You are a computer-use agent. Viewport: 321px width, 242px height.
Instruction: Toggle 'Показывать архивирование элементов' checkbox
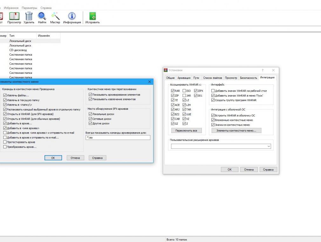coord(90,94)
